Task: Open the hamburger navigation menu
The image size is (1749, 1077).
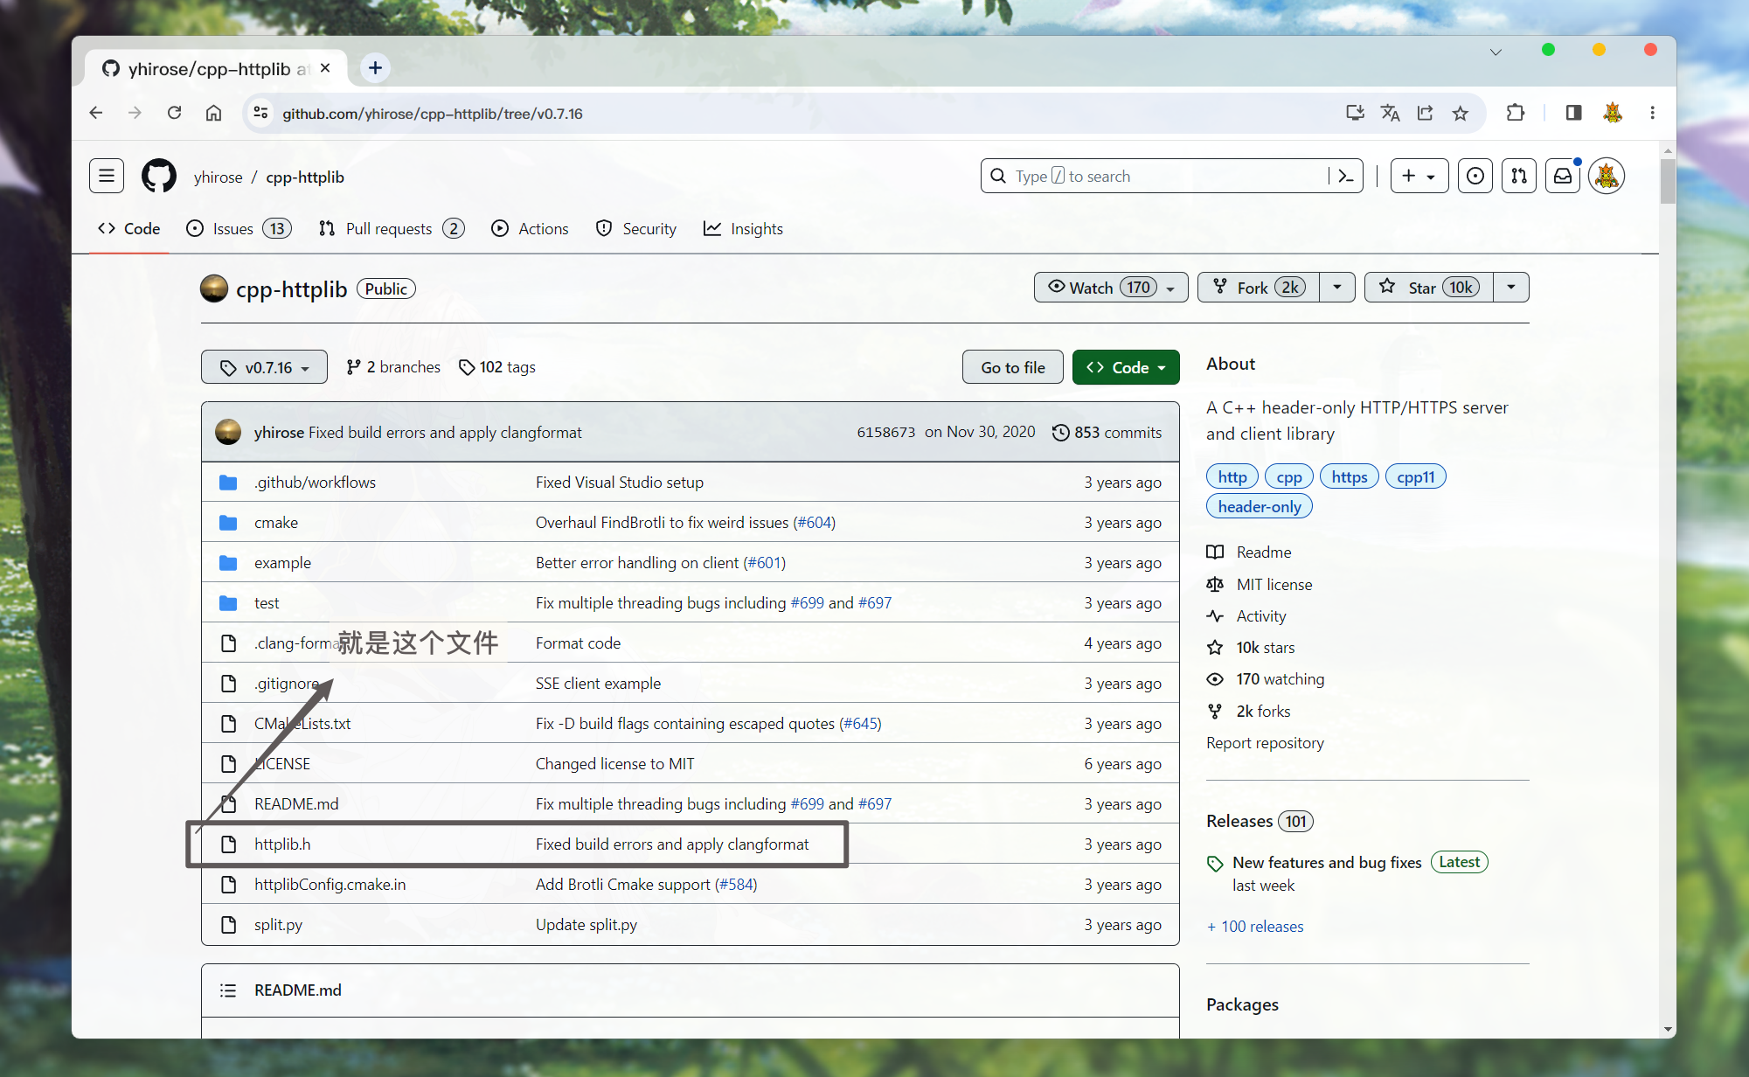Action: click(107, 177)
